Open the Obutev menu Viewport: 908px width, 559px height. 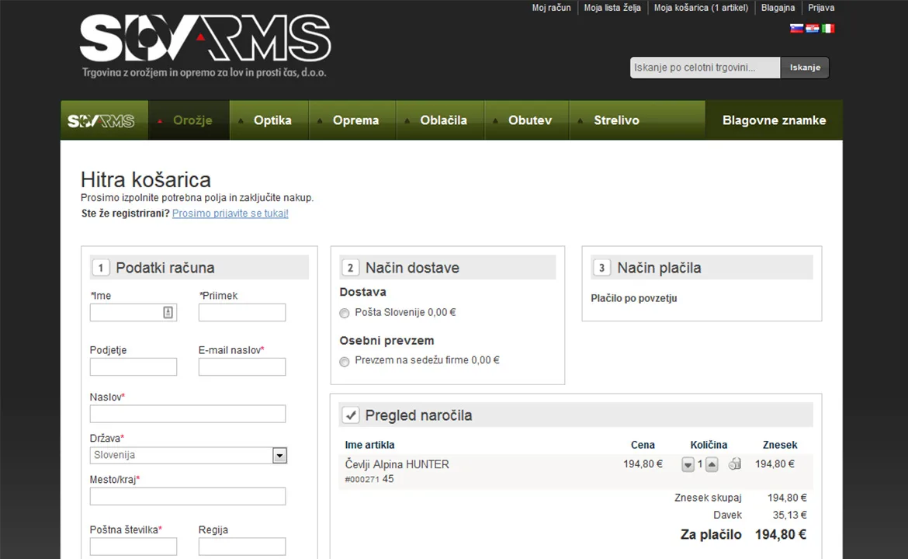(x=527, y=120)
